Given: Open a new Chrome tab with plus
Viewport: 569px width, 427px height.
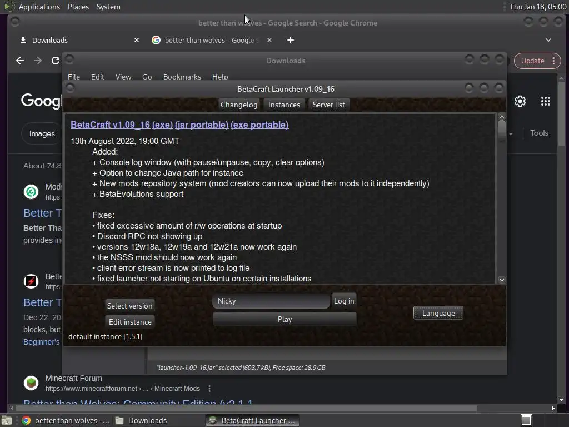Looking at the screenshot, I should [x=291, y=40].
